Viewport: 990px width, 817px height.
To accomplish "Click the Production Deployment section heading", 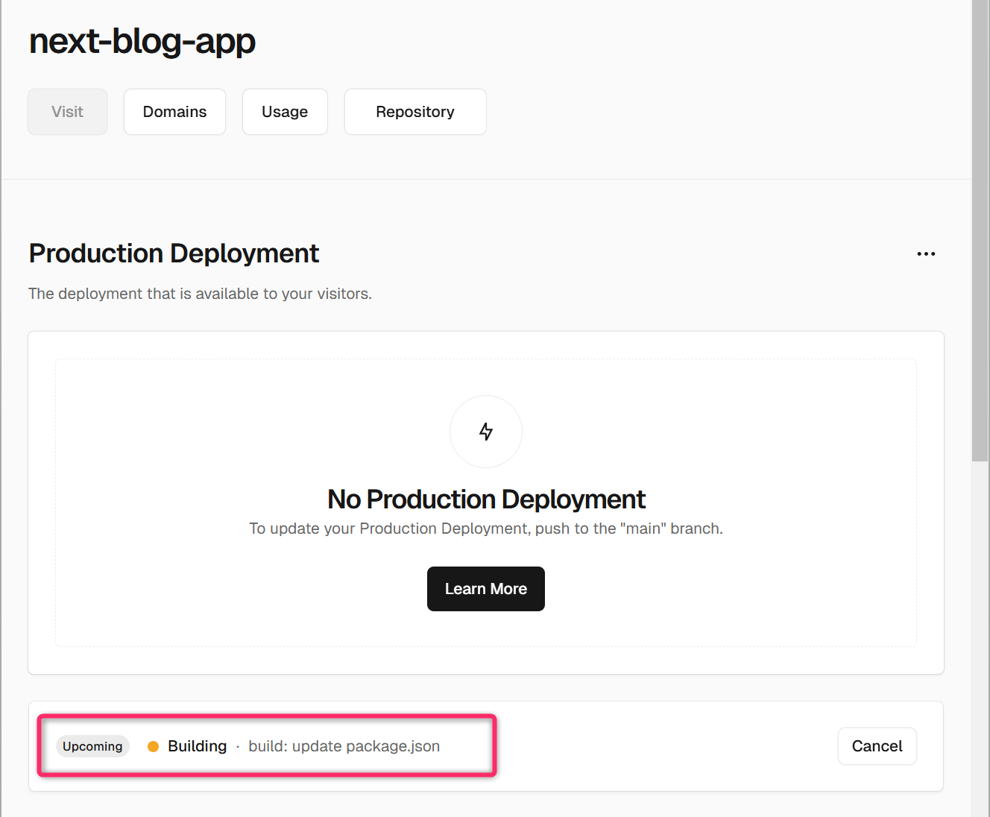I will 174,253.
